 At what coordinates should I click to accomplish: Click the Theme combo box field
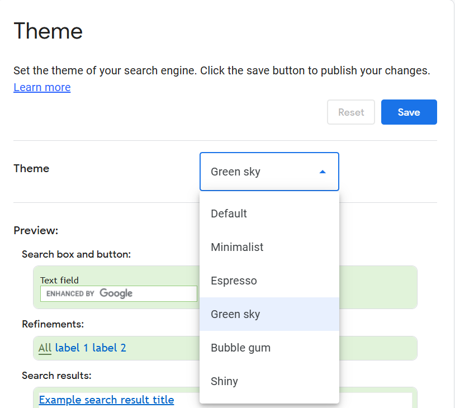269,172
